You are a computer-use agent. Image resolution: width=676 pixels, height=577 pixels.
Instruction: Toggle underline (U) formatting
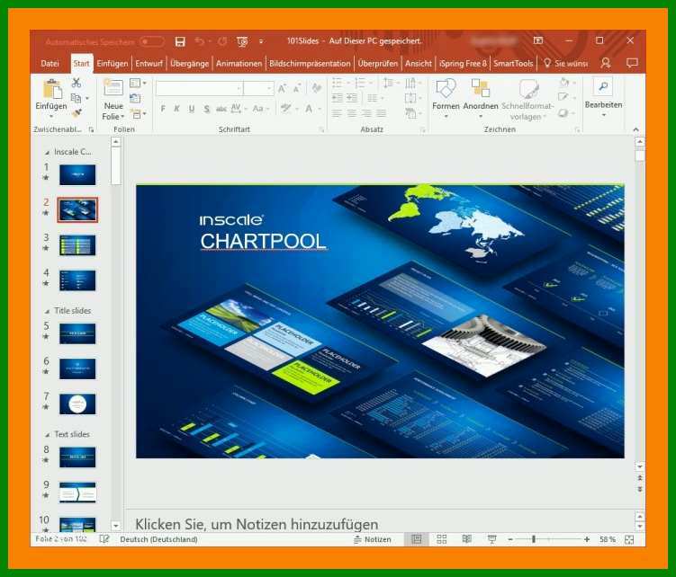192,109
